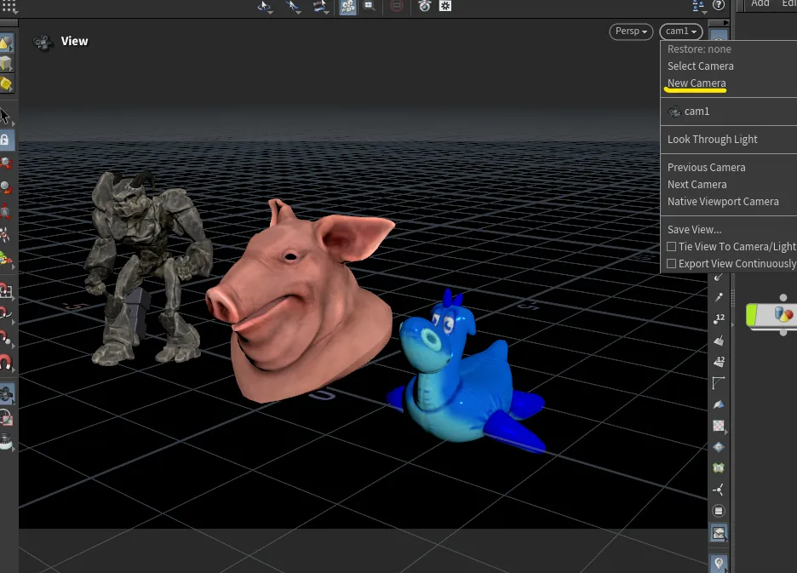Open Save View... dialog
Screen dimensions: 797x573
pyautogui.click(x=694, y=229)
